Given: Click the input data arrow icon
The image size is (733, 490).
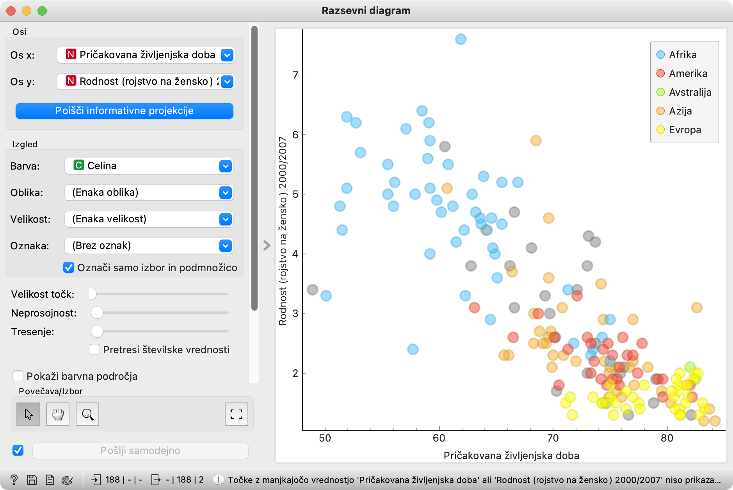Looking at the screenshot, I should click(x=96, y=480).
